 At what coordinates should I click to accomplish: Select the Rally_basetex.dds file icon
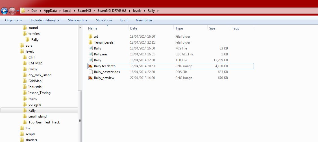tap(91, 72)
